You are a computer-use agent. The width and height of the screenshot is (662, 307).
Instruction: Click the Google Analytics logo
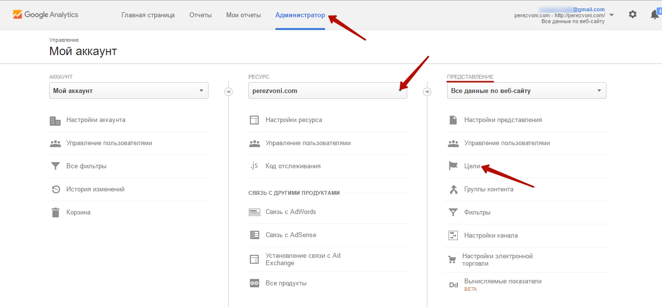coord(45,15)
